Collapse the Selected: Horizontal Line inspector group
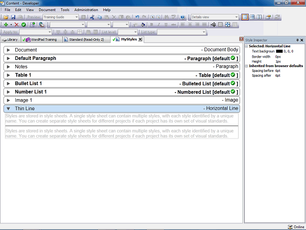Viewport: 306px width, 230px height. point(247,46)
